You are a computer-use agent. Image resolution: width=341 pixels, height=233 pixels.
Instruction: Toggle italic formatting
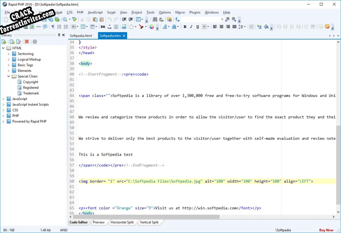click(x=191, y=27)
